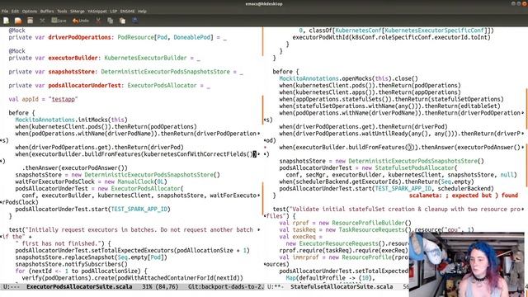Click the red snapshotsStore variable name
The height and width of the screenshot is (297, 528).
[x=71, y=72]
